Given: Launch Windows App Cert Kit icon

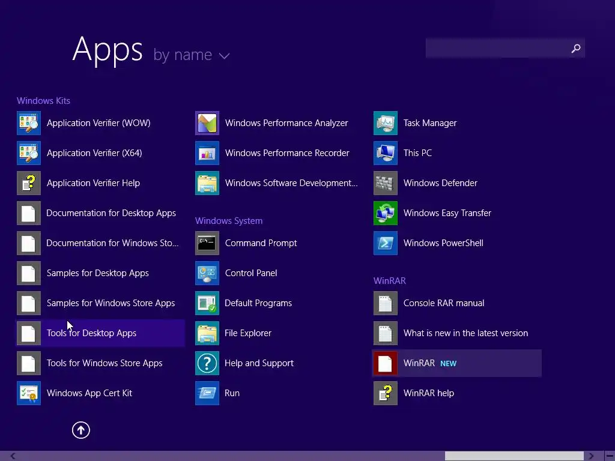Looking at the screenshot, I should [29, 393].
